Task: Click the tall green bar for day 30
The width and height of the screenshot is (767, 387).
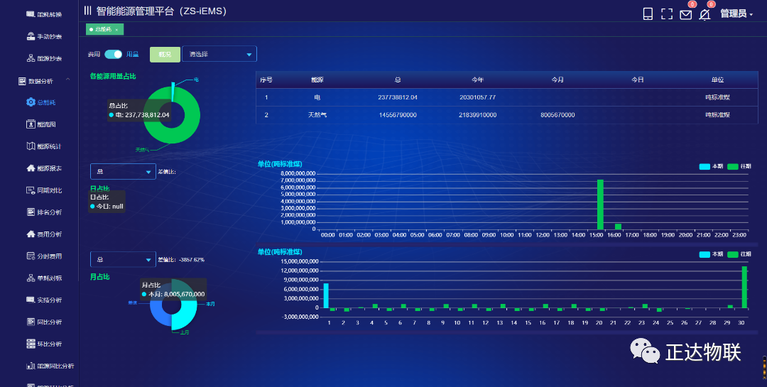Action: click(744, 287)
